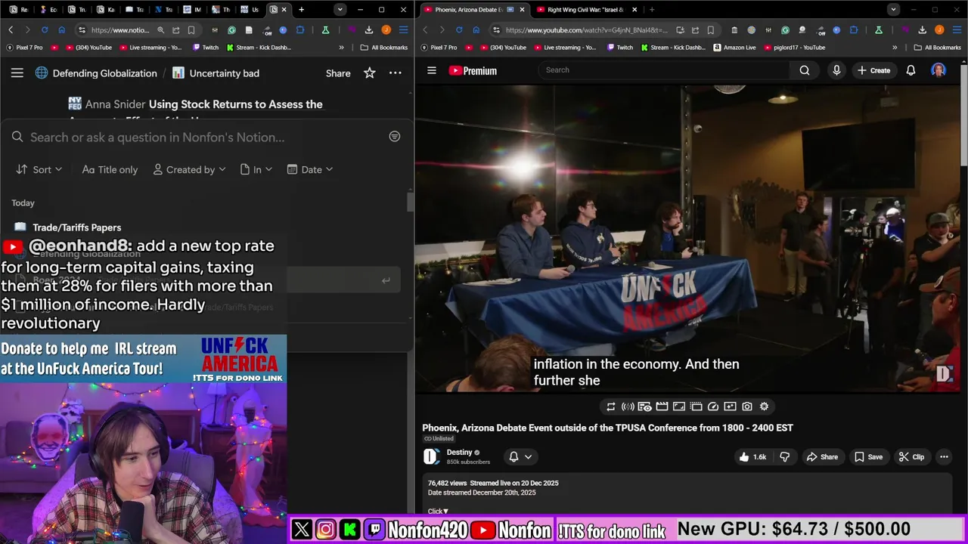Reload the Notion browser window
The image size is (968, 544).
click(45, 29)
